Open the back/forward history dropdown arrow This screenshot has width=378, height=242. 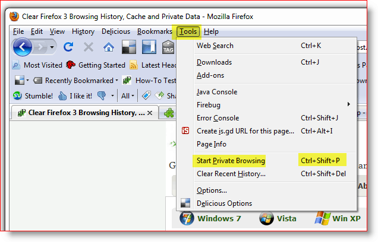pyautogui.click(x=52, y=47)
